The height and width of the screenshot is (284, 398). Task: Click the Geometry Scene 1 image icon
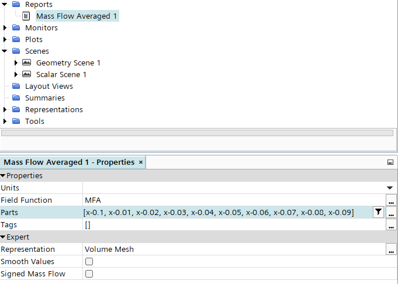26,63
